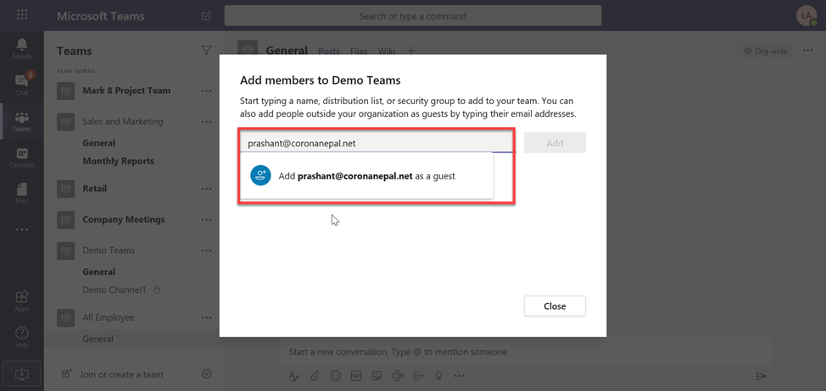Open the app launcher waffle icon
The width and height of the screenshot is (826, 391).
[22, 14]
